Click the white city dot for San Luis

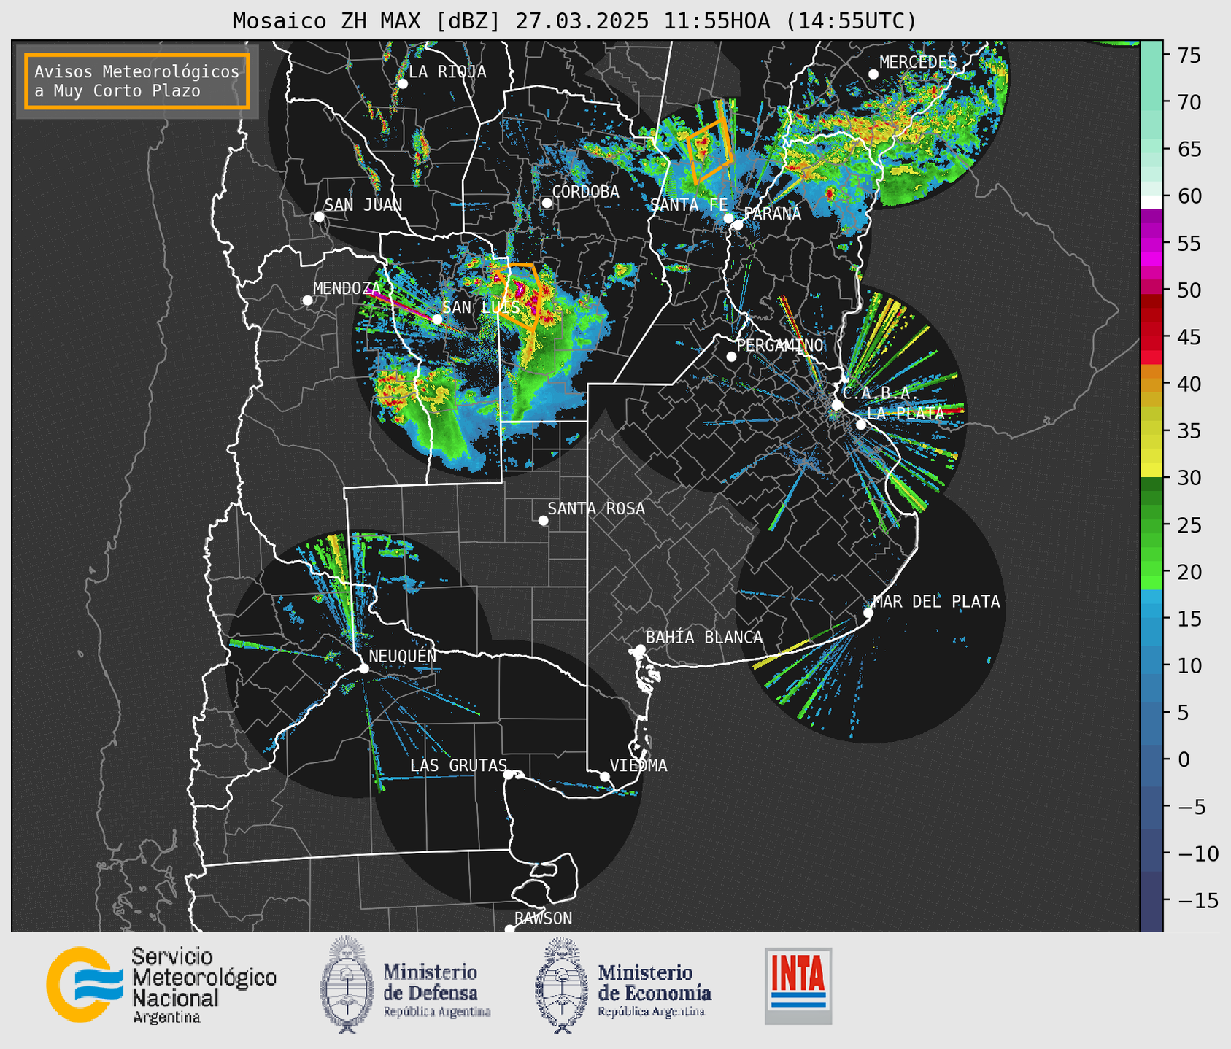tap(436, 319)
